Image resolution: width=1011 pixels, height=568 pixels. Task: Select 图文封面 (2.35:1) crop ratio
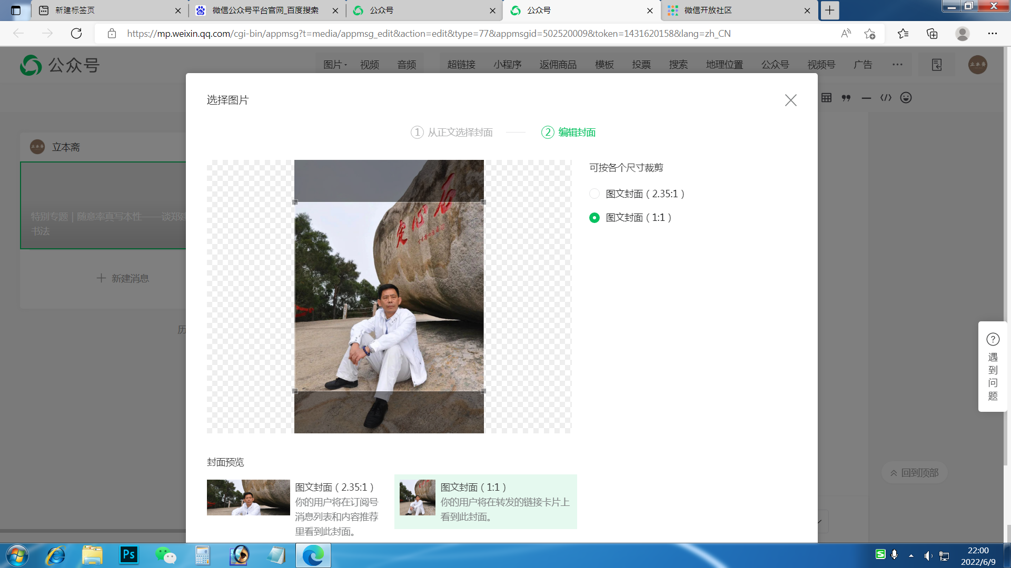click(x=594, y=194)
